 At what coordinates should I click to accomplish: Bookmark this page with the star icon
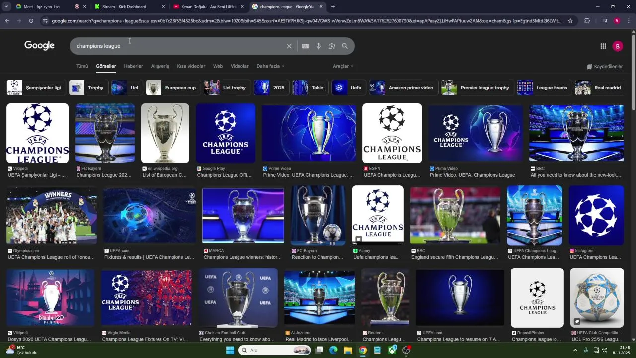click(570, 21)
